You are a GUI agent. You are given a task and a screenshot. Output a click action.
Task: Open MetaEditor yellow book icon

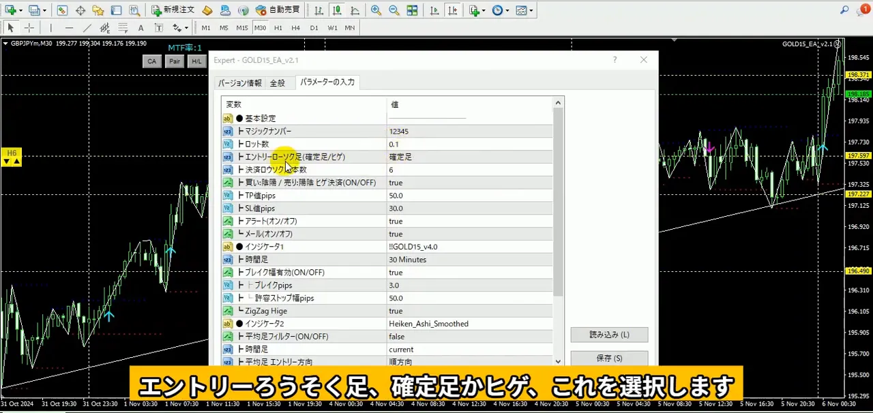(x=207, y=10)
